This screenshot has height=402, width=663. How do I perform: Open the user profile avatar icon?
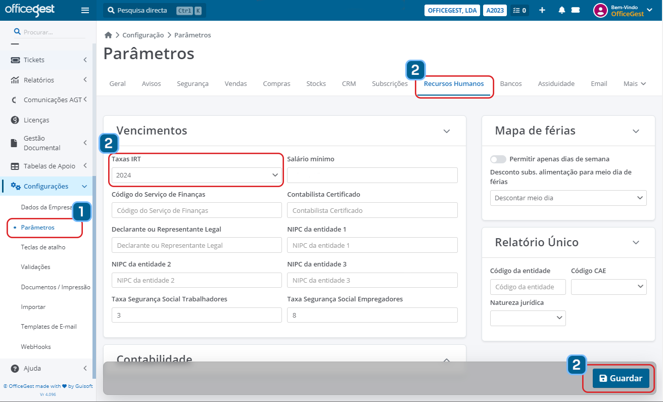tap(600, 10)
